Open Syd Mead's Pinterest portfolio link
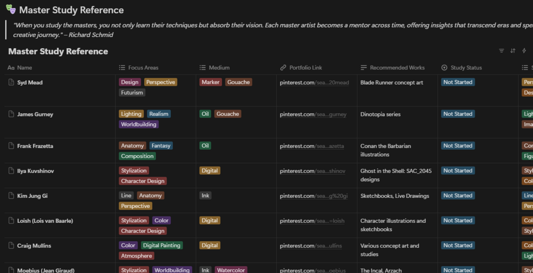Screen dimensions: 533x273 point(314,83)
